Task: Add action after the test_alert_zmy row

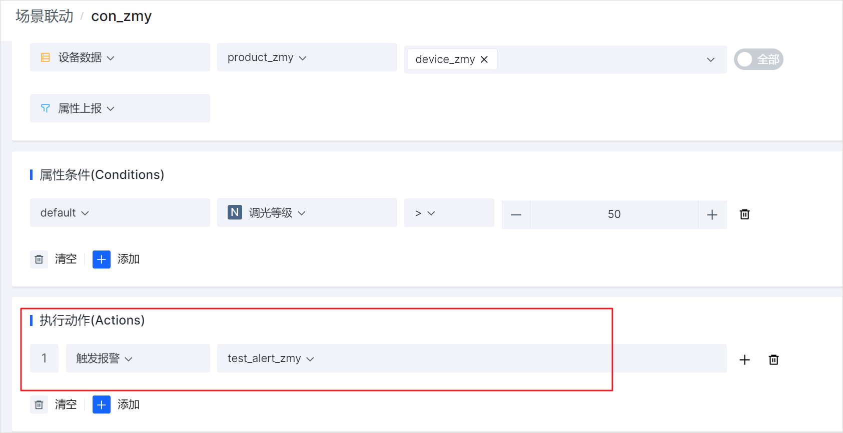Action: tap(744, 360)
